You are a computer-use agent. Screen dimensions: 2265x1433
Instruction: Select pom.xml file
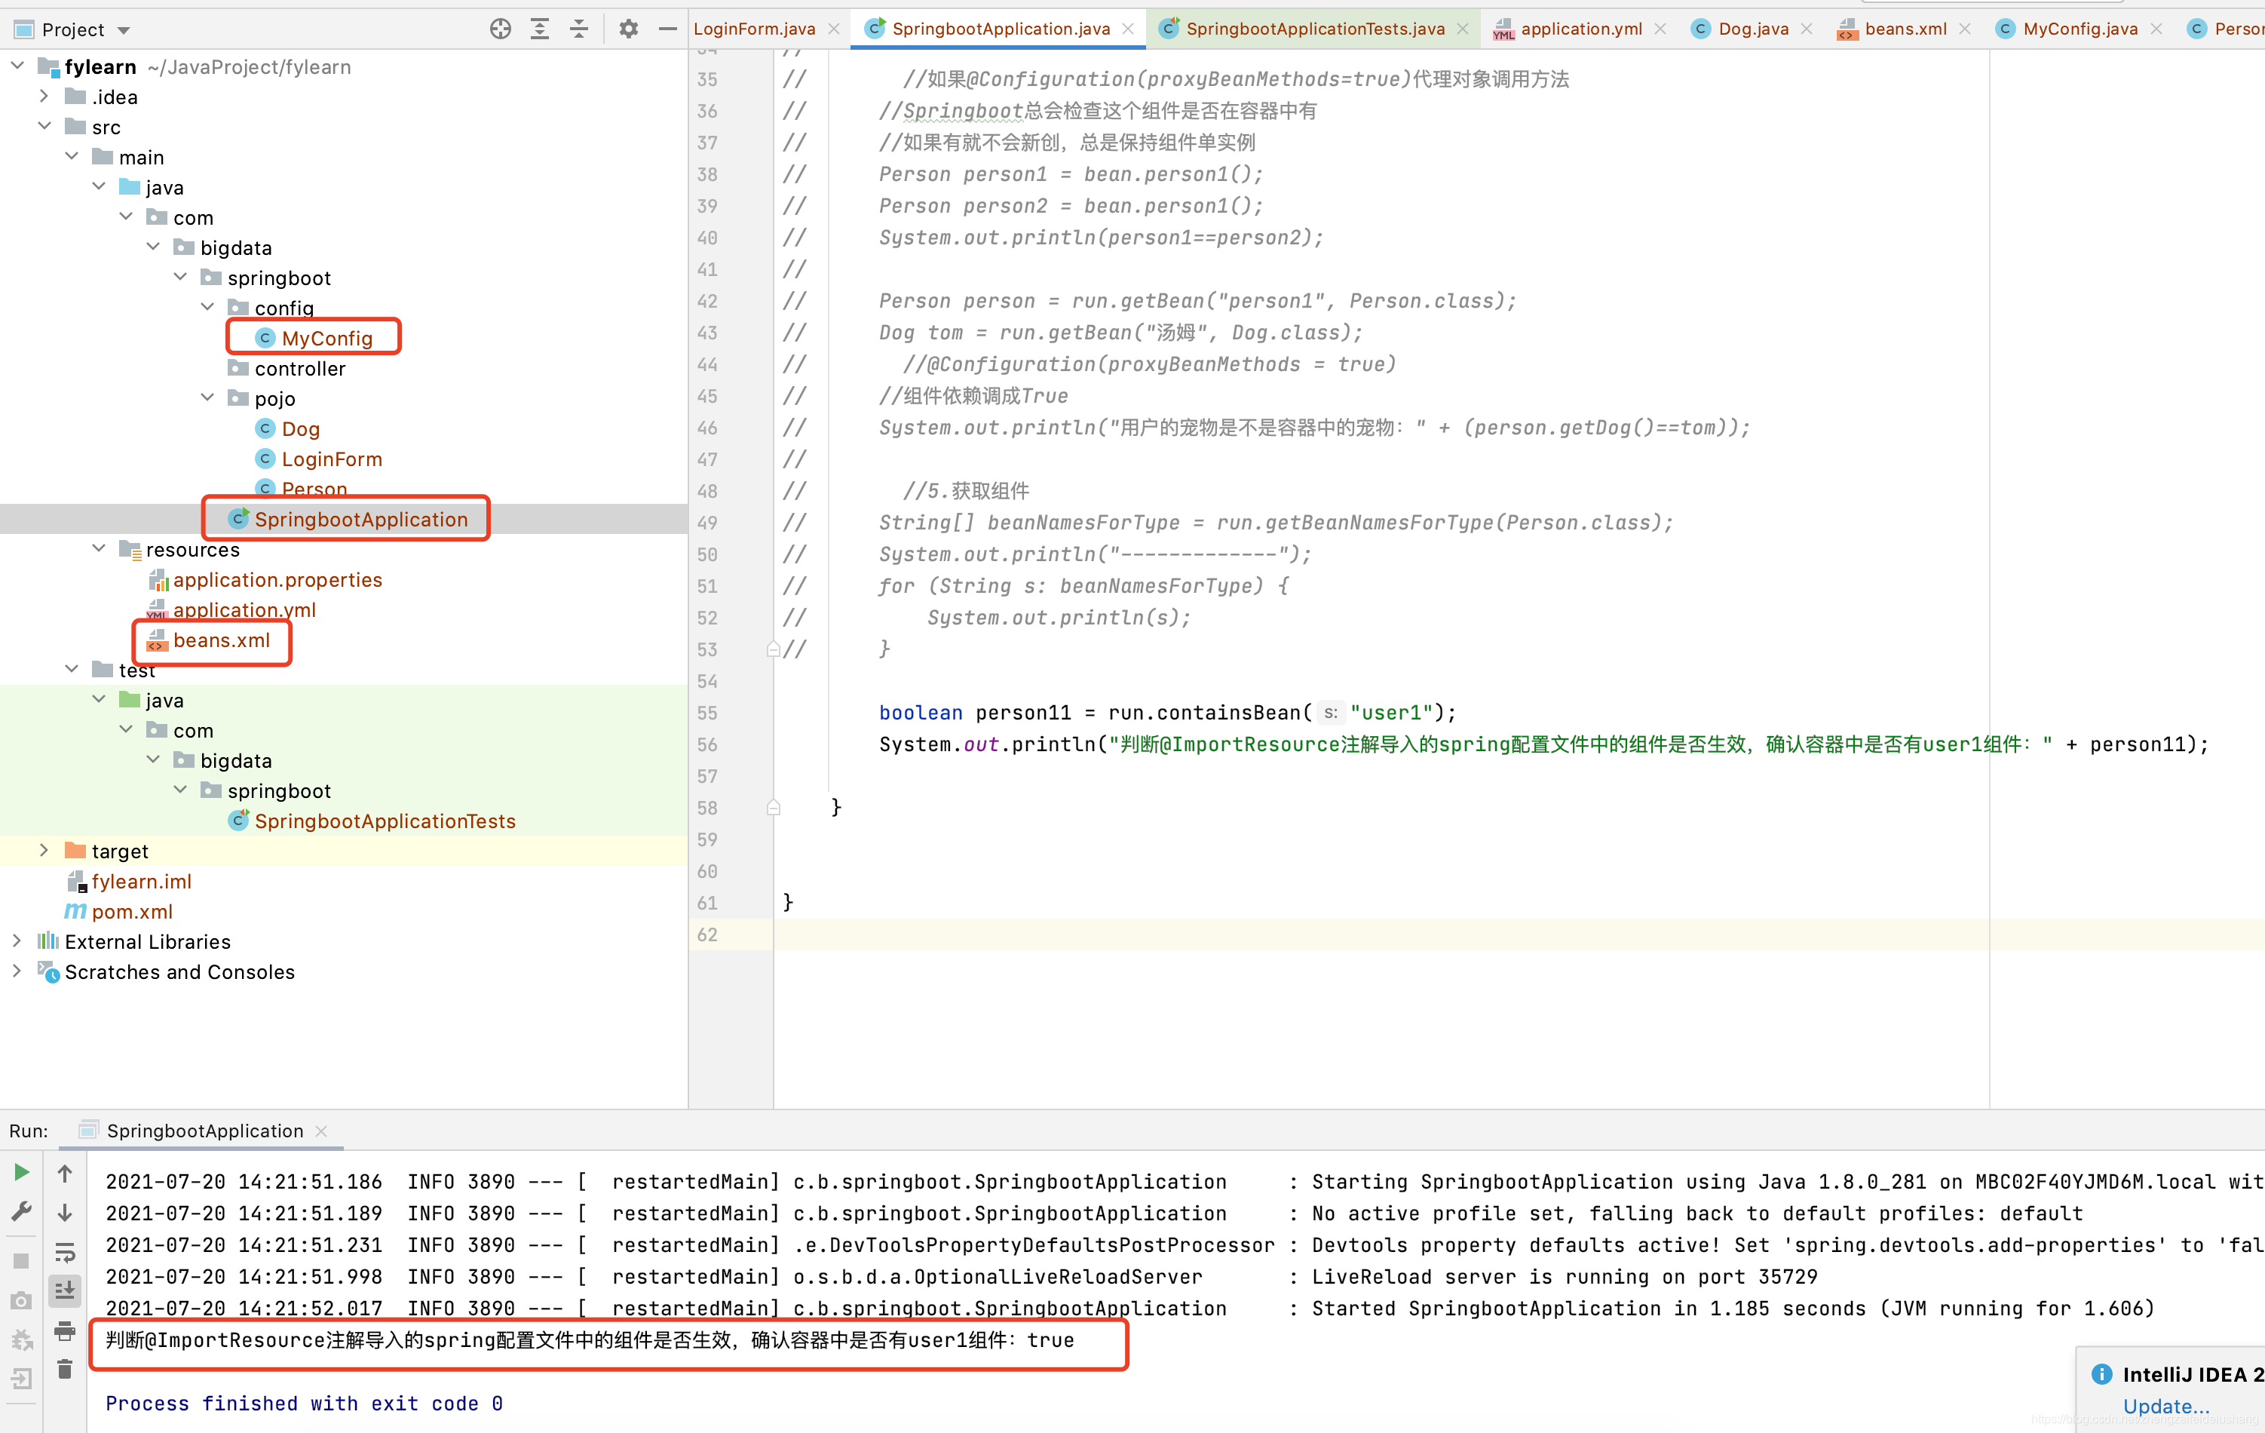pyautogui.click(x=132, y=911)
